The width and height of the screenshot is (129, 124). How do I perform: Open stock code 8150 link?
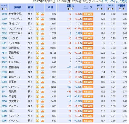[4, 96]
